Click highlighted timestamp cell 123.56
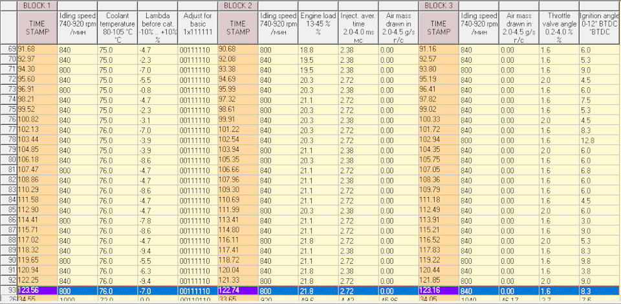 pyautogui.click(x=38, y=290)
